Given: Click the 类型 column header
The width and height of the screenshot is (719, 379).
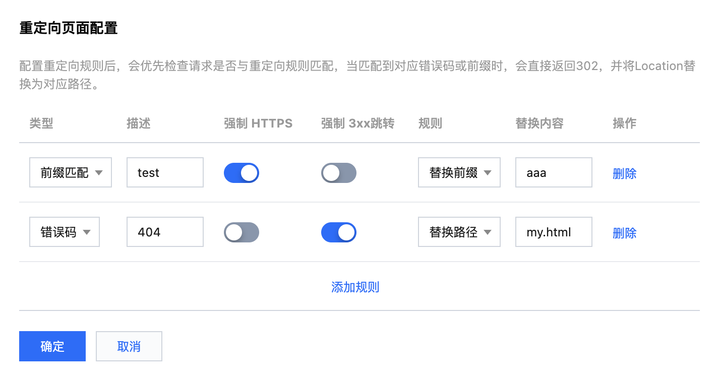Looking at the screenshot, I should [x=41, y=123].
